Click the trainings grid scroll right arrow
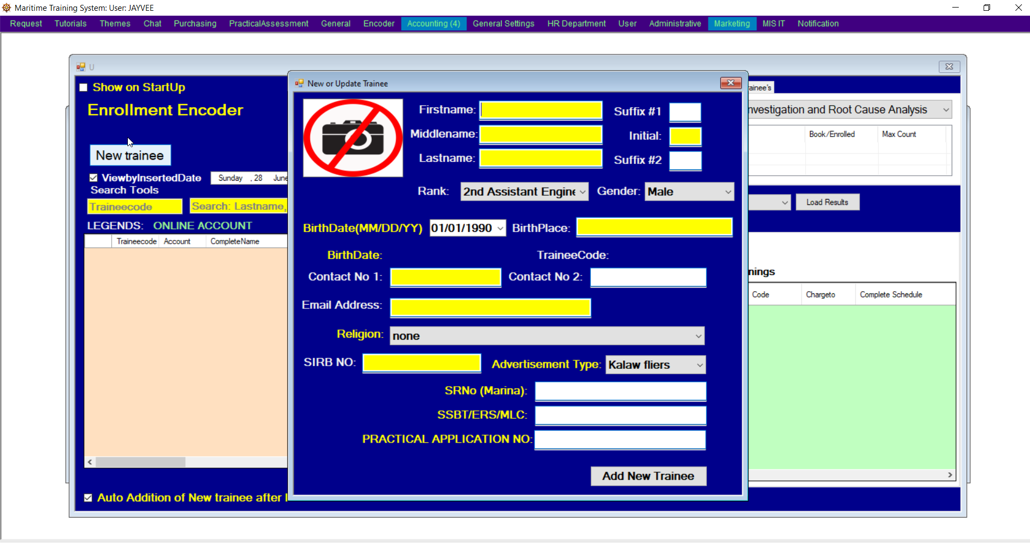This screenshot has height=543, width=1030. tap(950, 475)
